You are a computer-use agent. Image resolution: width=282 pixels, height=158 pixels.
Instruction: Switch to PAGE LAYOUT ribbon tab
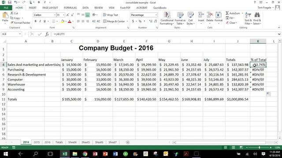[50, 8]
